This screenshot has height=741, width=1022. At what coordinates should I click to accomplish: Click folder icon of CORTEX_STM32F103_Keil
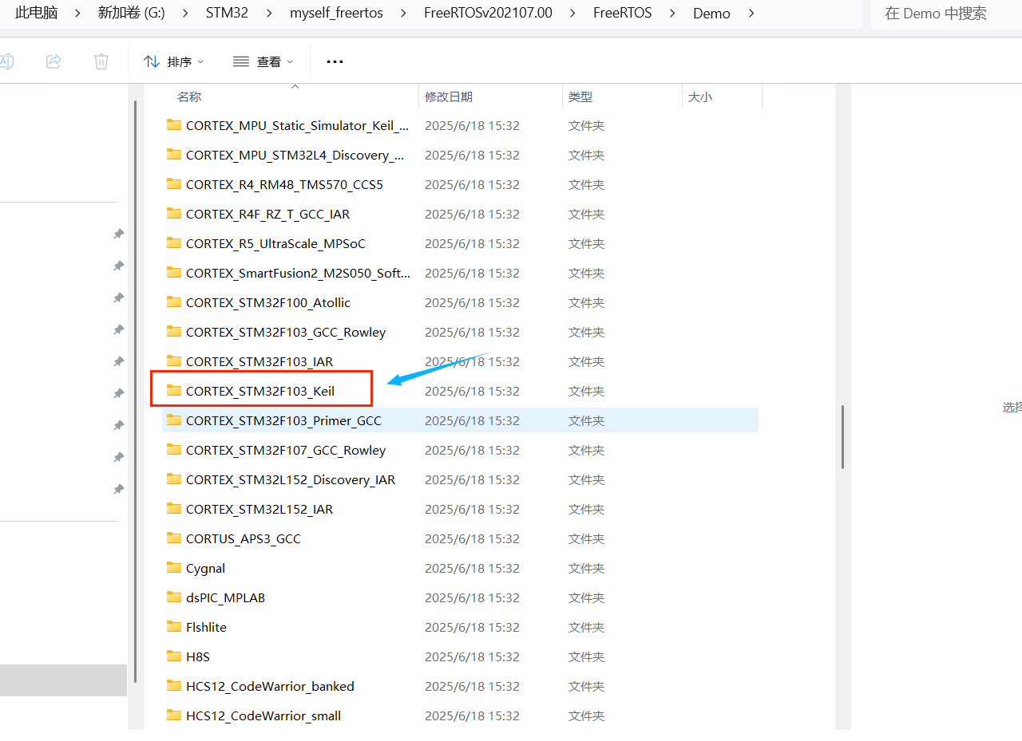[174, 390]
